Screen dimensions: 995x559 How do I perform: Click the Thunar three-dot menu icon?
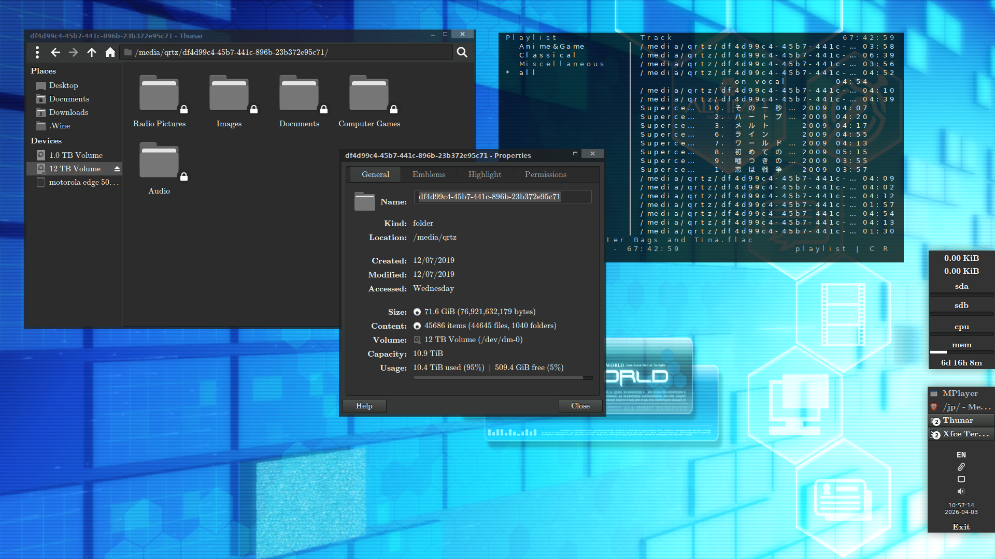pyautogui.click(x=37, y=52)
